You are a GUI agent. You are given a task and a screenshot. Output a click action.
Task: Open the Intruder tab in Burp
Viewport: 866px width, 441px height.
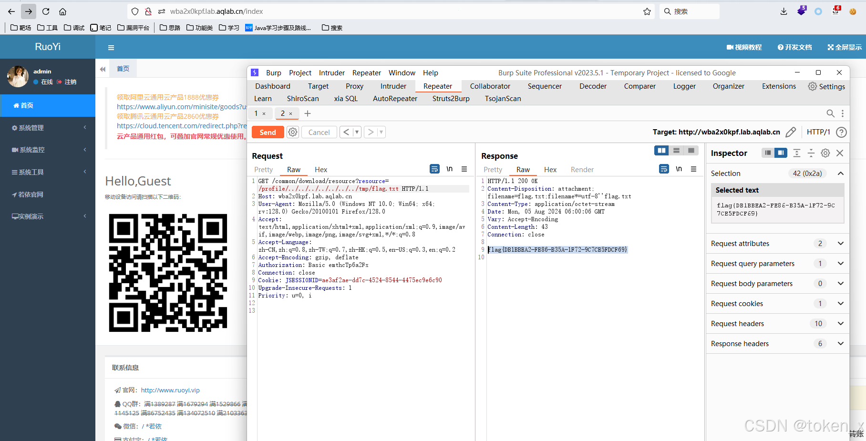[393, 86]
